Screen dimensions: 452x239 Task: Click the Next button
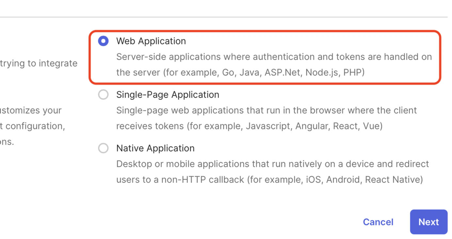coord(428,222)
